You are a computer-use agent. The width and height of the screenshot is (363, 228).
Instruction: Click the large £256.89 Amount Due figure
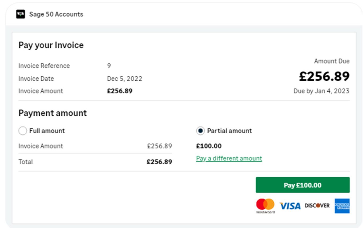click(x=324, y=76)
